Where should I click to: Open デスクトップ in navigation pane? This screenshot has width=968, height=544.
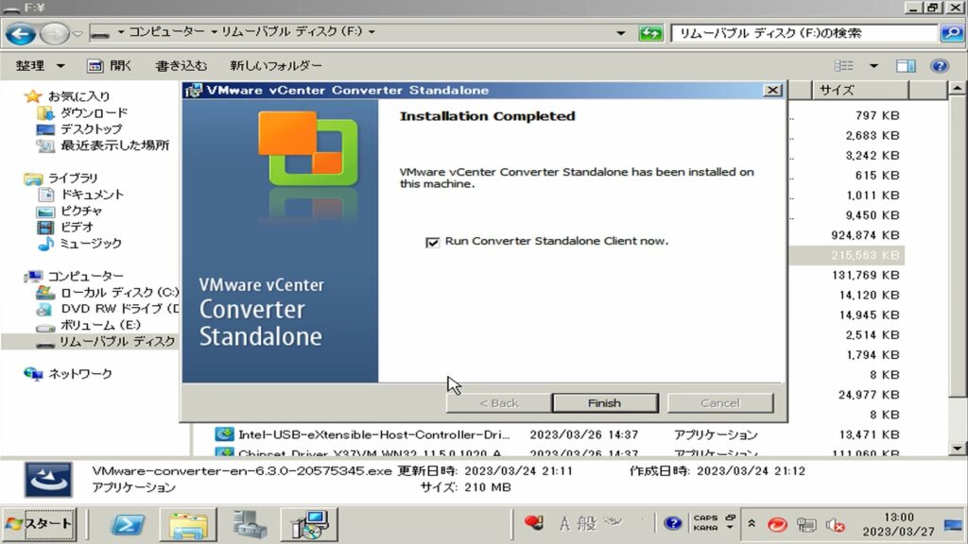click(92, 129)
